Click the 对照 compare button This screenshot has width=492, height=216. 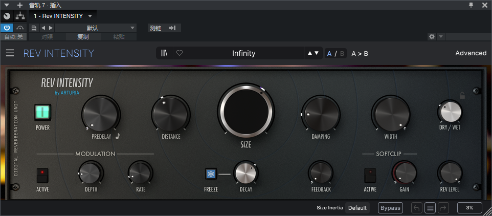coord(47,37)
